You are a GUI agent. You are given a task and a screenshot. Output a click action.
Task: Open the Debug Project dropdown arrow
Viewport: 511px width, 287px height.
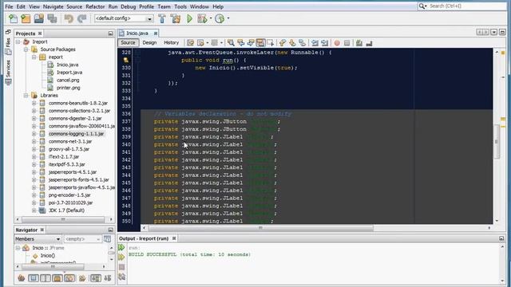tap(211, 18)
